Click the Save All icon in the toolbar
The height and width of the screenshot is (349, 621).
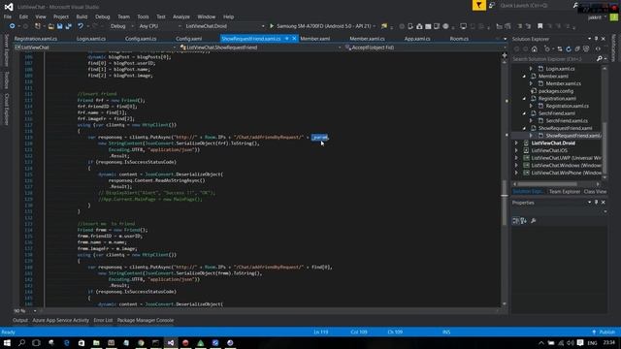click(69, 26)
